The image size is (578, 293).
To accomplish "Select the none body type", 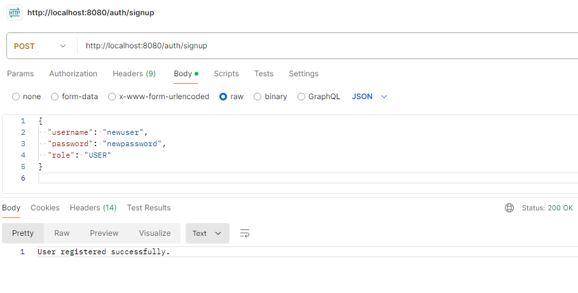I will click(x=16, y=97).
